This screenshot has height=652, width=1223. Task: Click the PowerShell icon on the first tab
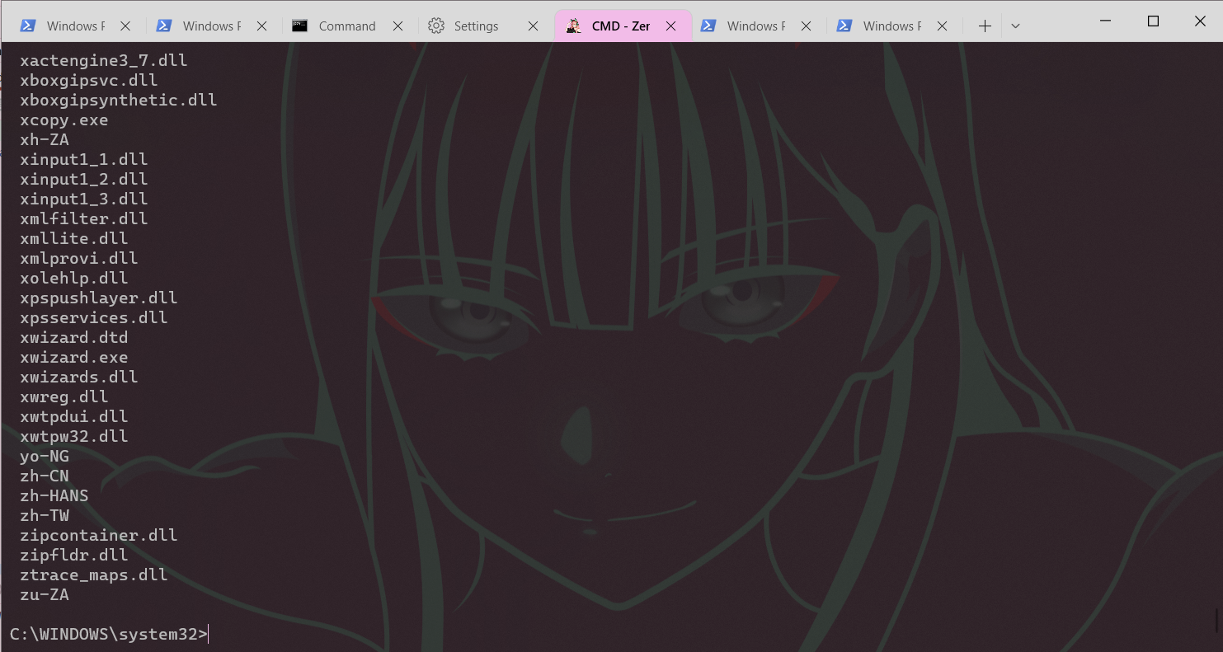click(x=27, y=25)
